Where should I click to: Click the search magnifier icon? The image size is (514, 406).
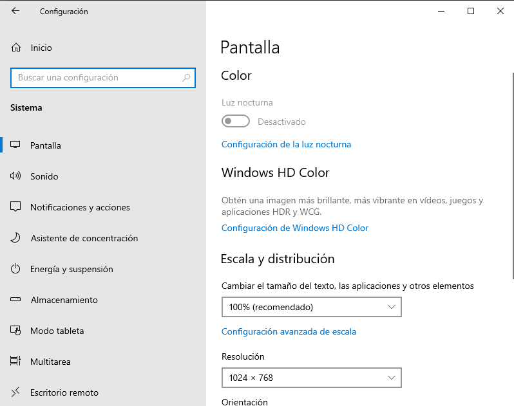(186, 78)
